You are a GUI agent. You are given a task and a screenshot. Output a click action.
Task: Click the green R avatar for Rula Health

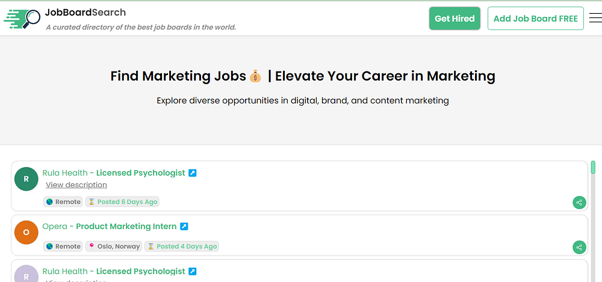tap(26, 179)
